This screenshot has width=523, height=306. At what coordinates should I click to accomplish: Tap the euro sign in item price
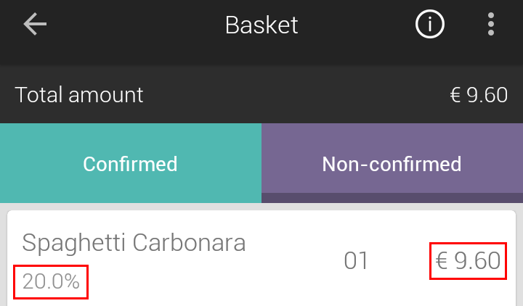click(442, 260)
